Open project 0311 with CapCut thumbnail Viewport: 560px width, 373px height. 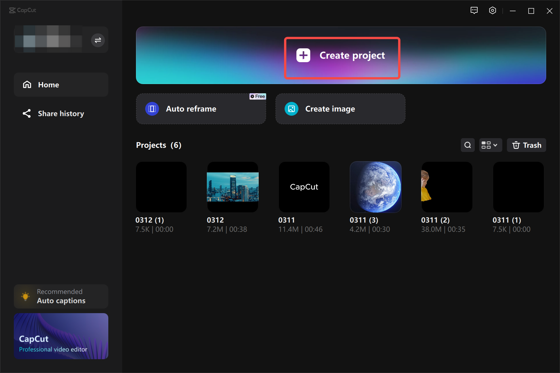click(x=304, y=187)
